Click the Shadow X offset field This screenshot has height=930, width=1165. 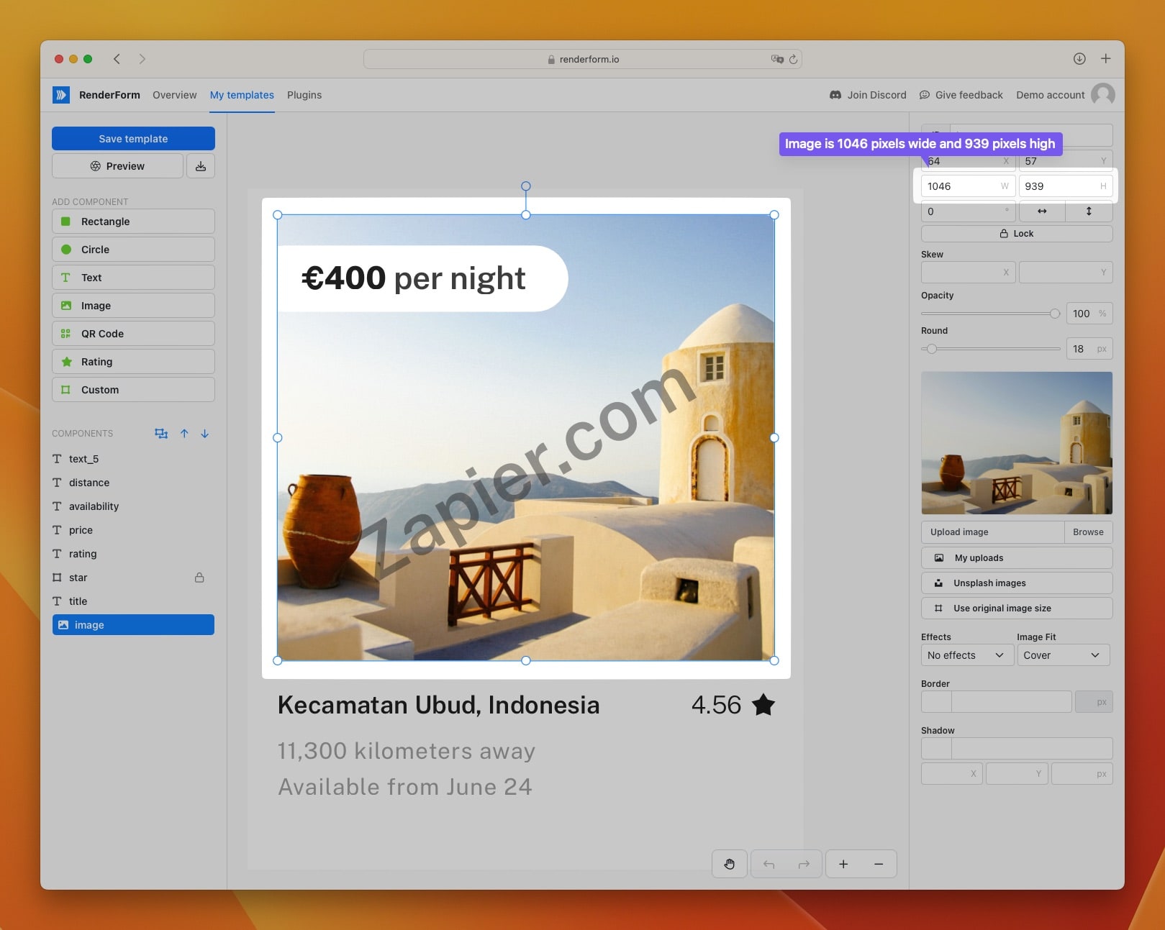pos(952,774)
